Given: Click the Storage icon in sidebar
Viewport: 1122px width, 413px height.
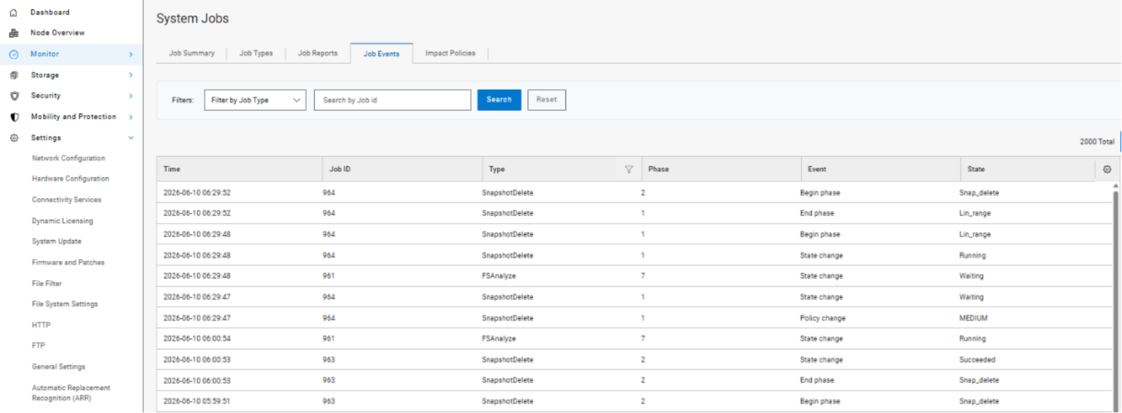Looking at the screenshot, I should (x=14, y=75).
